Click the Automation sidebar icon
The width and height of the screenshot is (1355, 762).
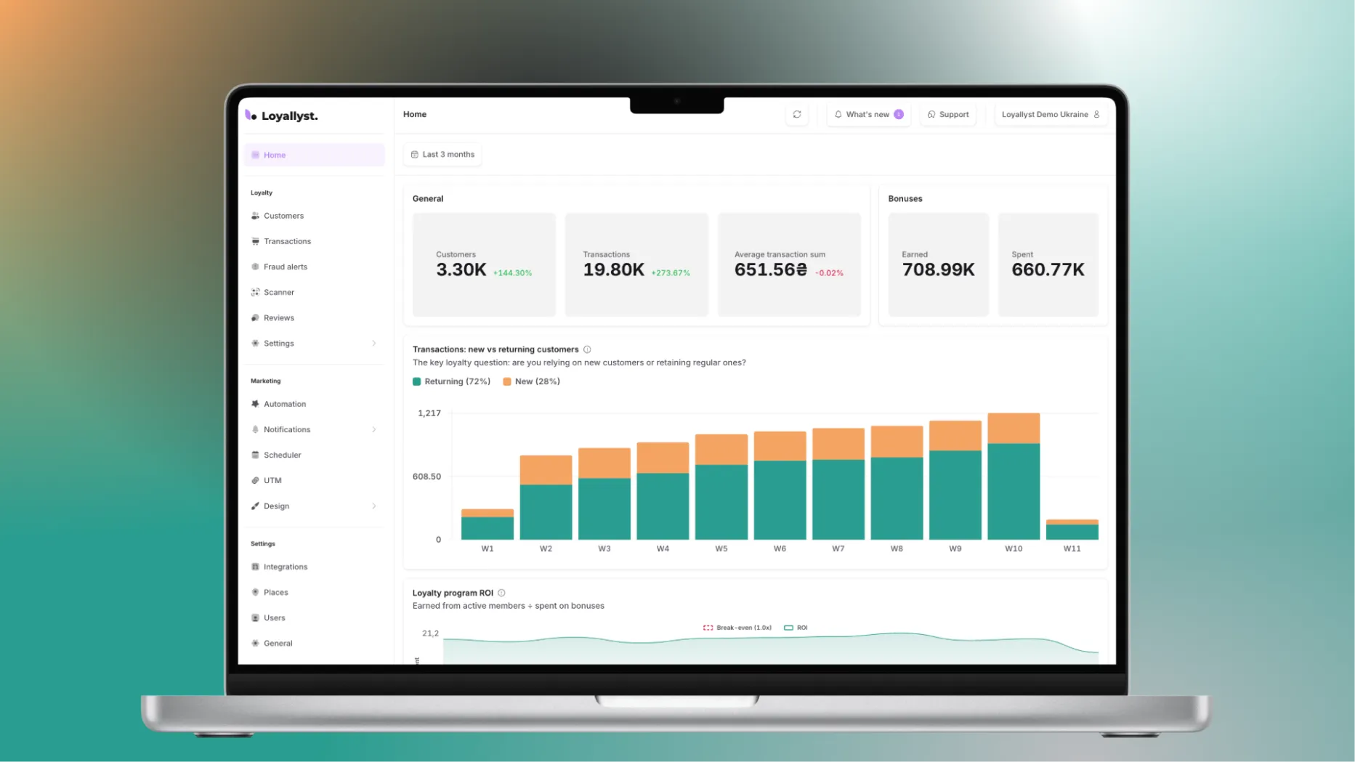(255, 404)
